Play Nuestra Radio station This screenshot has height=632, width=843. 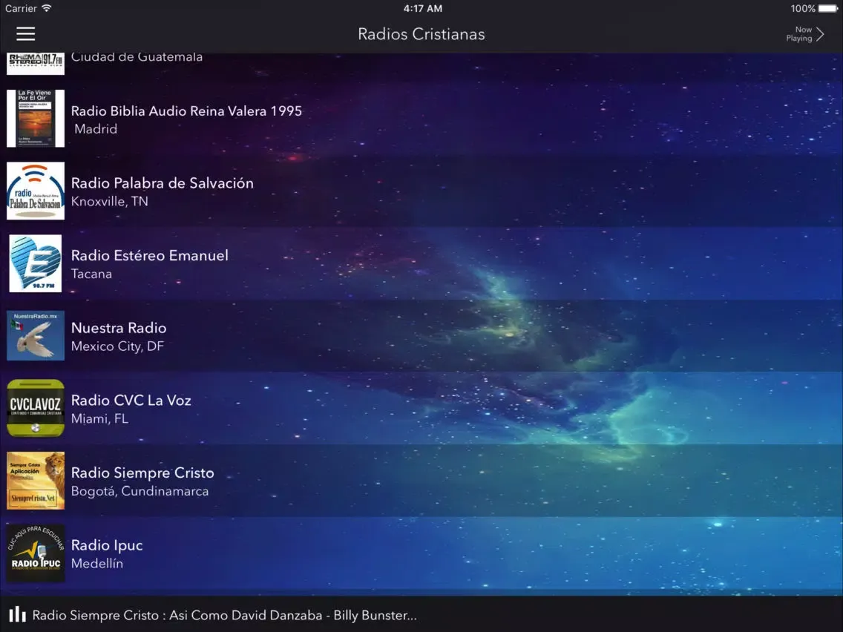pyautogui.click(x=421, y=336)
